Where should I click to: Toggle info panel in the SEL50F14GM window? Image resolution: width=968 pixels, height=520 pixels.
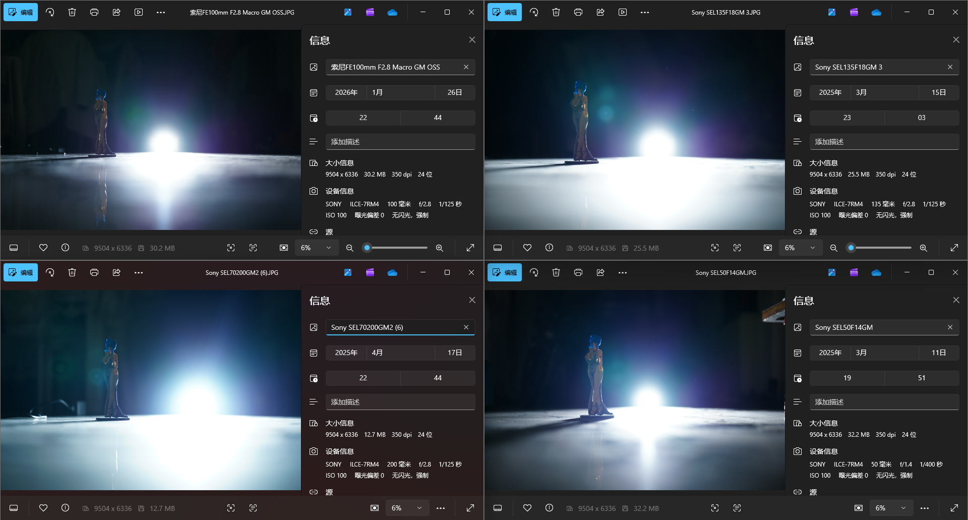[549, 508]
